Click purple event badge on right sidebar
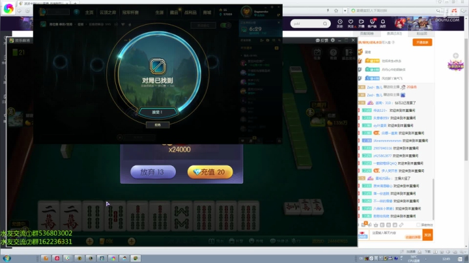 pyautogui.click(x=455, y=65)
